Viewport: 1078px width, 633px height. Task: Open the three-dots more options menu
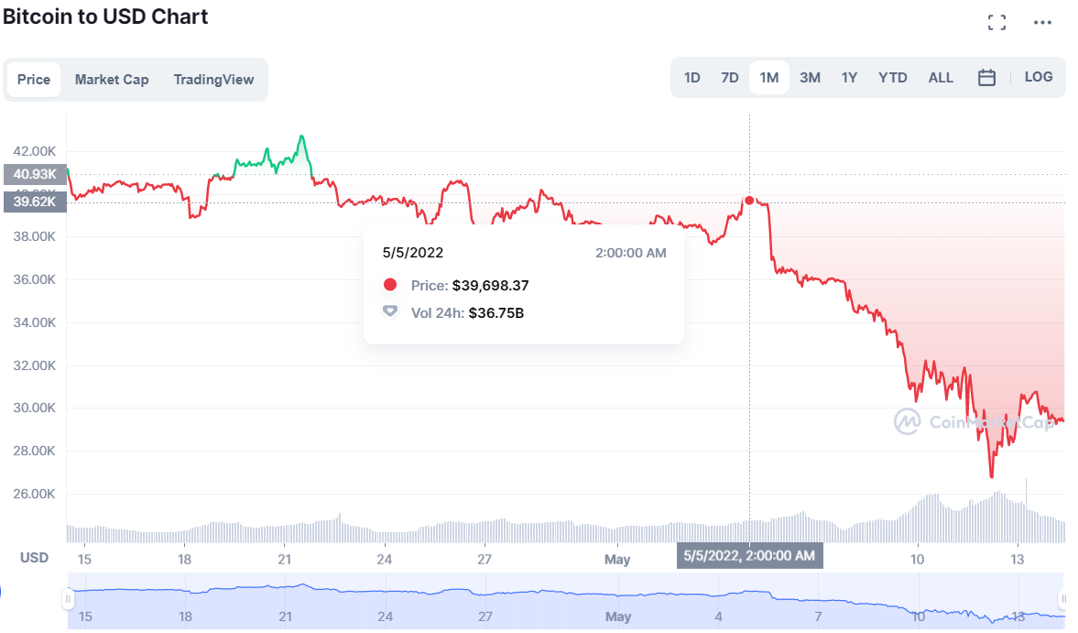coord(1042,23)
